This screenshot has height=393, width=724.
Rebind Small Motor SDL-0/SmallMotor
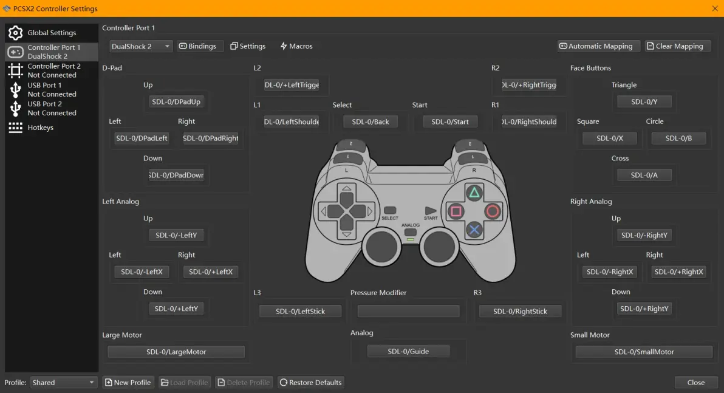644,352
